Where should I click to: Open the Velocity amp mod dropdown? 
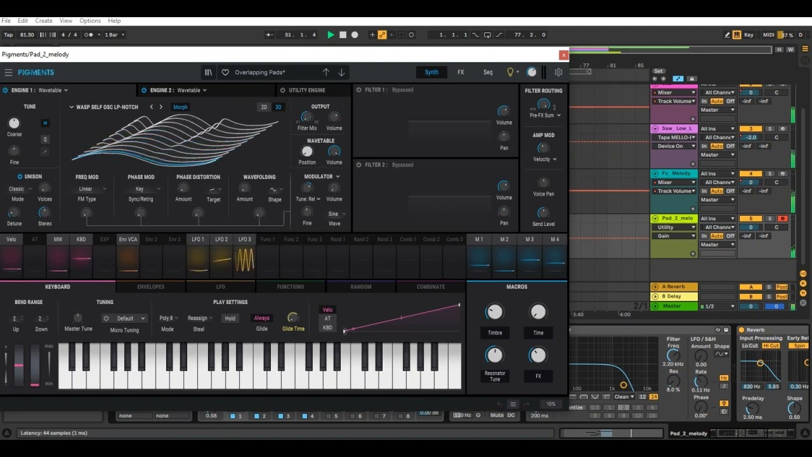[x=544, y=159]
